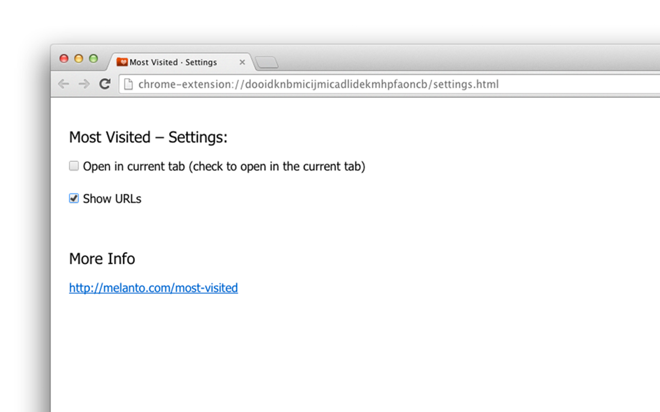Click the red close window button
The height and width of the screenshot is (412, 660).
(64, 59)
